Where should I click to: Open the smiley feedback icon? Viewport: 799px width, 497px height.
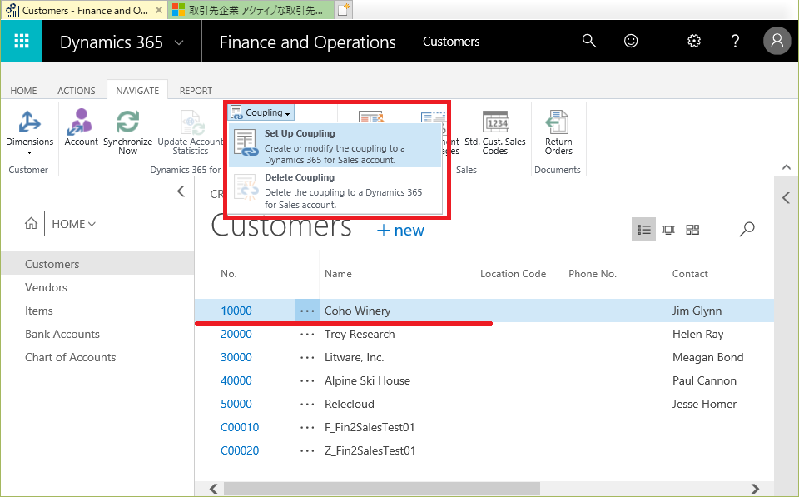point(631,41)
